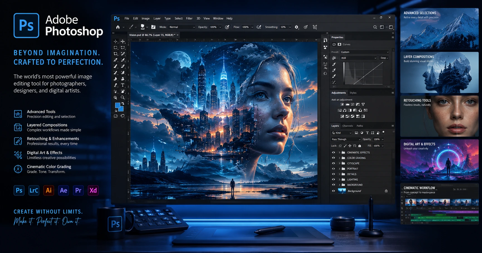The image size is (482, 253).
Task: Click the brush tool preset icon in options bar
Action: click(x=131, y=27)
